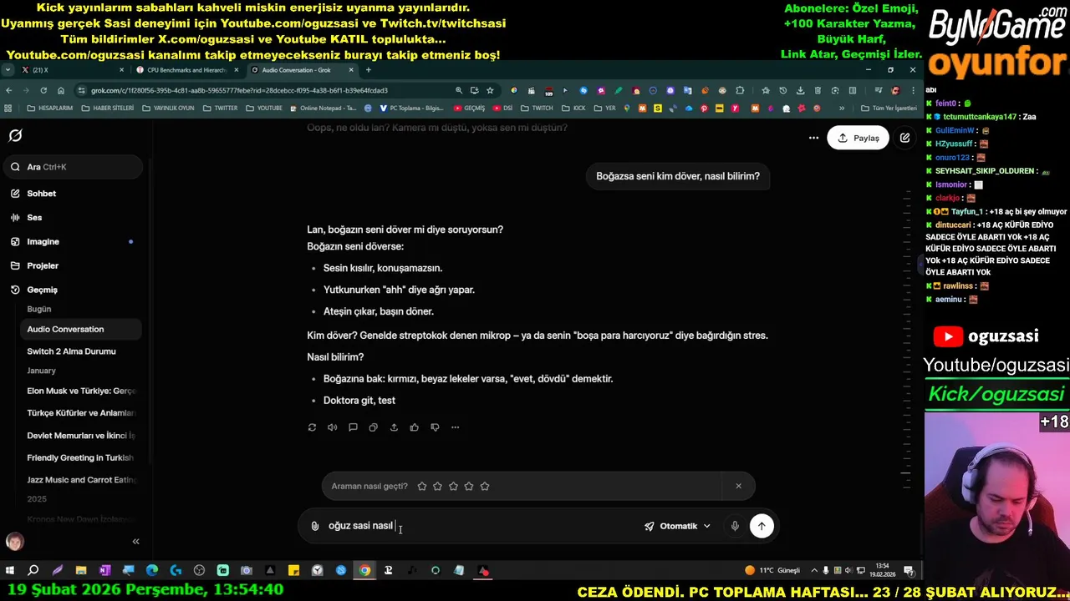The height and width of the screenshot is (601, 1070).
Task: Open Friendly Greeting in Turkish chat
Action: point(79,458)
